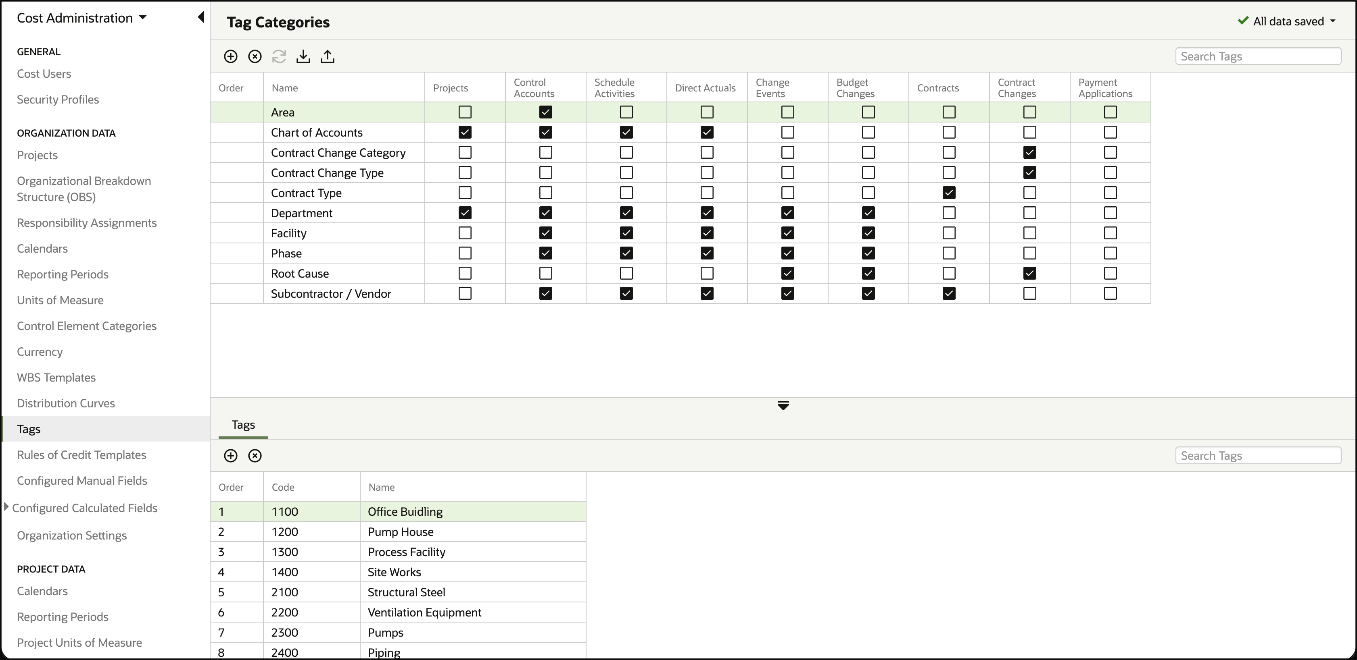This screenshot has height=660, width=1357.
Task: Select the Department category row
Action: tap(681, 213)
